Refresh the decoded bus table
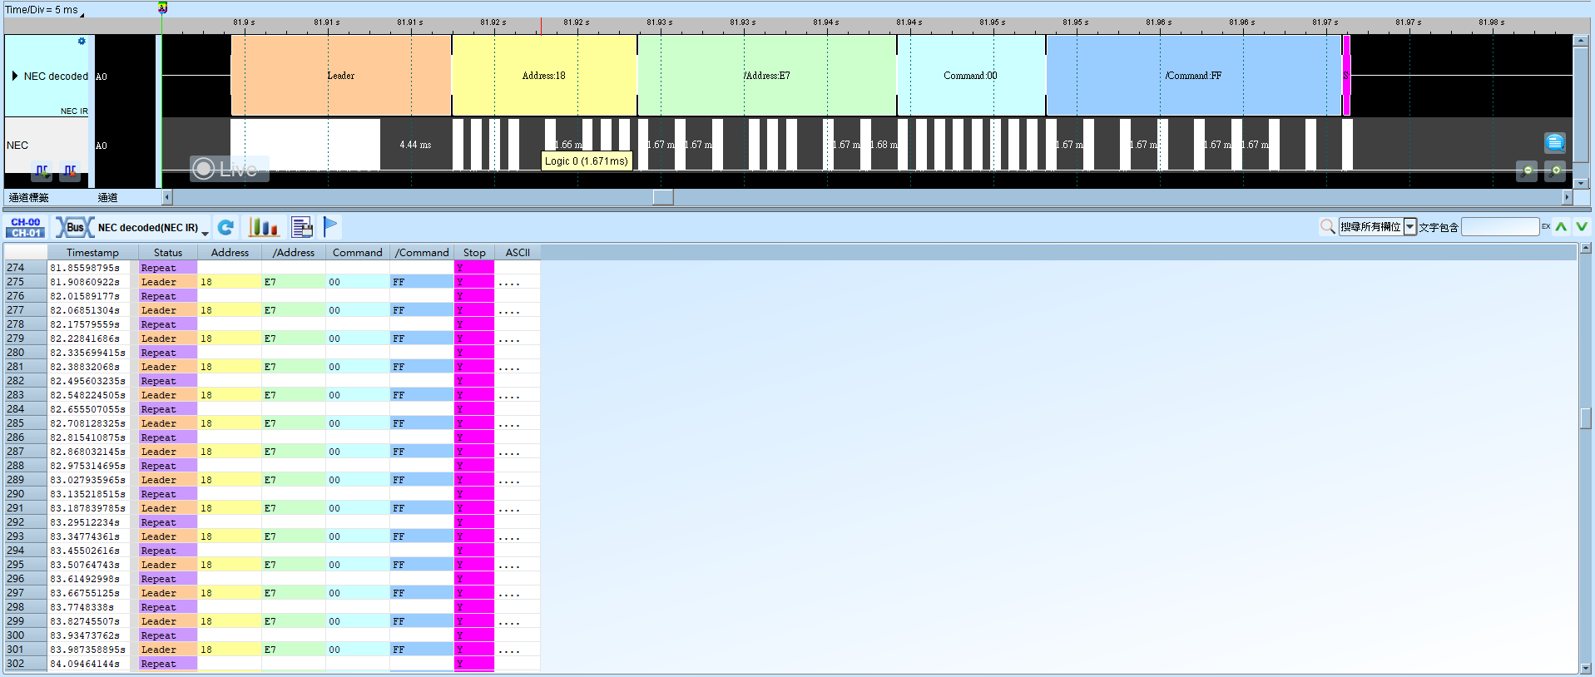Screen dimensions: 1595x677 225,227
